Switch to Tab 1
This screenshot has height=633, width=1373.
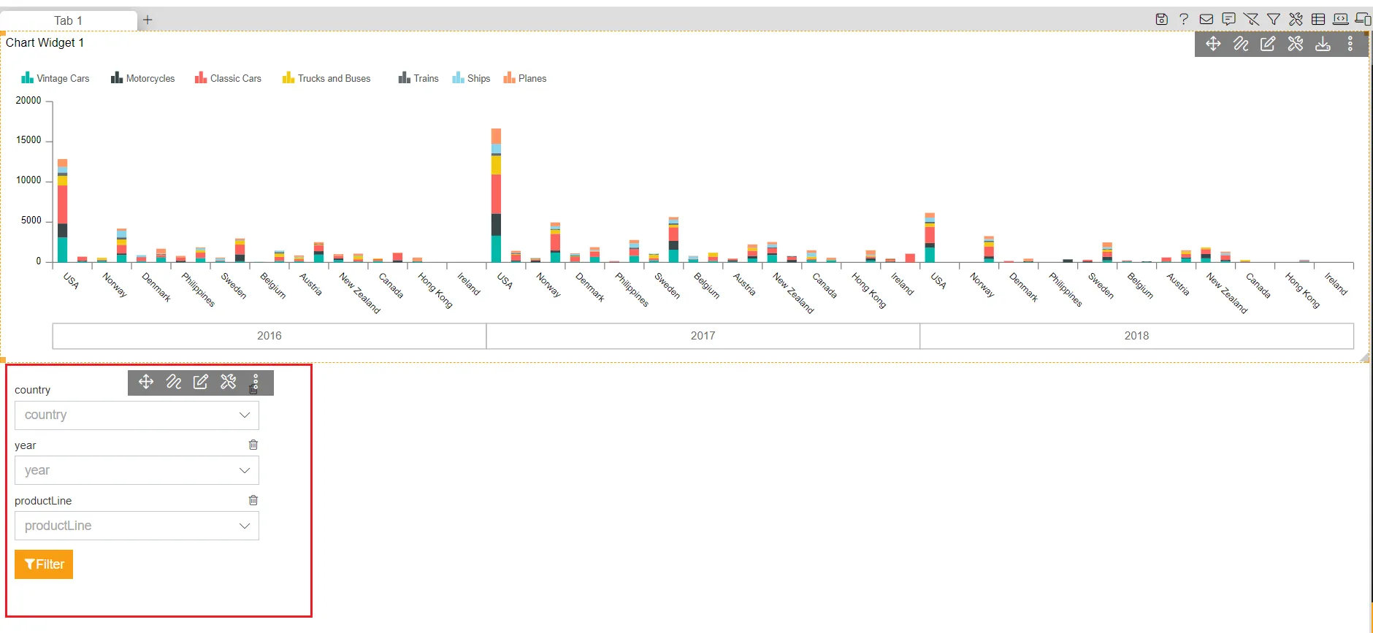point(69,20)
